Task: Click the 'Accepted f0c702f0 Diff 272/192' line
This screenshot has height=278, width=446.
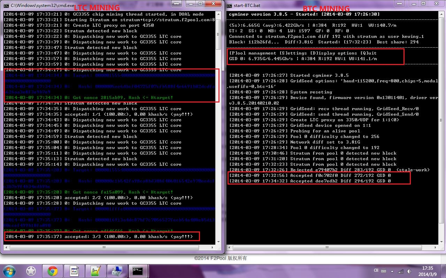Action: pyautogui.click(x=310, y=175)
